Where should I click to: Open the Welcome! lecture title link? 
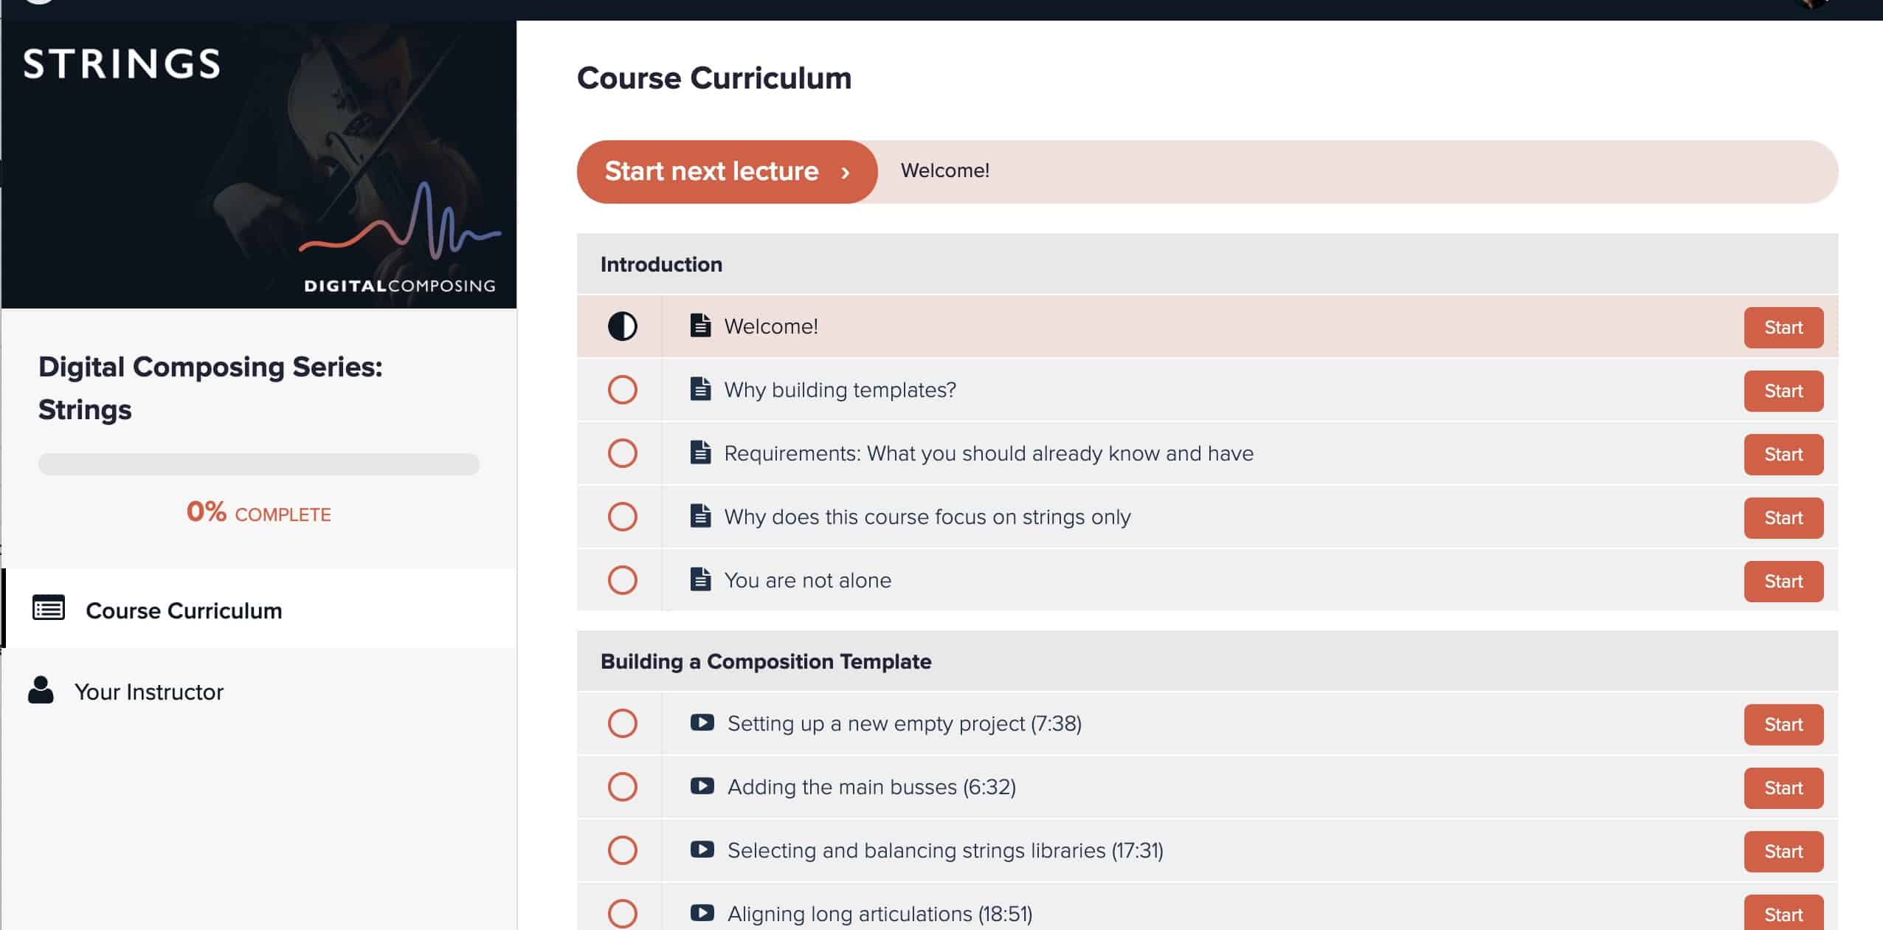pyautogui.click(x=771, y=326)
